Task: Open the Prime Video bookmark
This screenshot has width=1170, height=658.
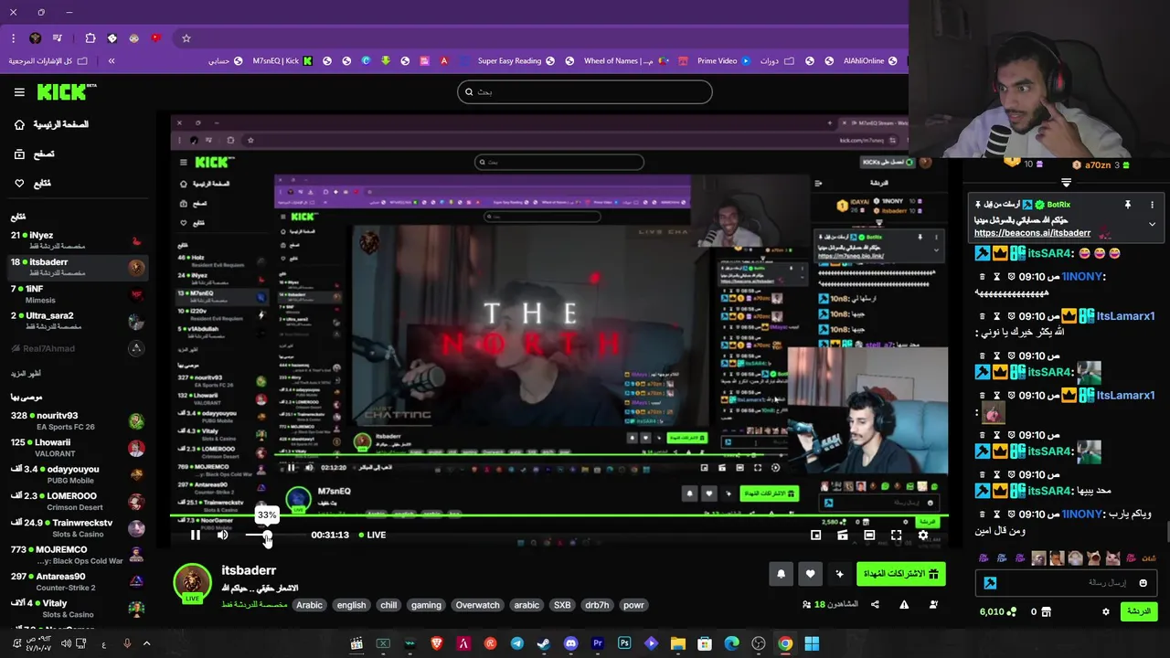Action: [x=723, y=61]
